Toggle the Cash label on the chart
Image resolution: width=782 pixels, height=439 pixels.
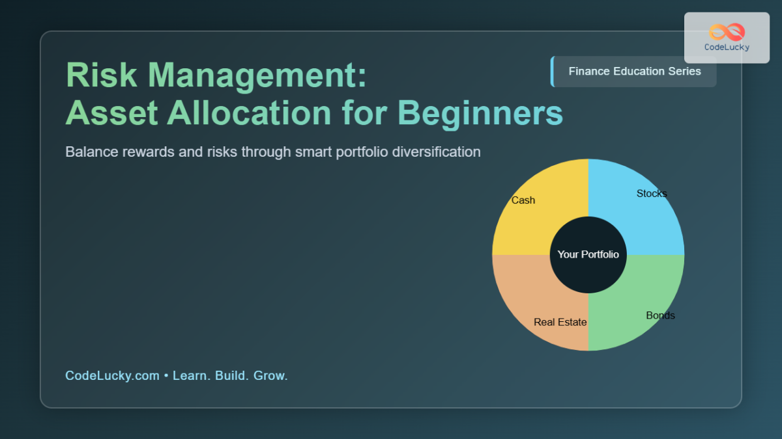click(x=523, y=200)
